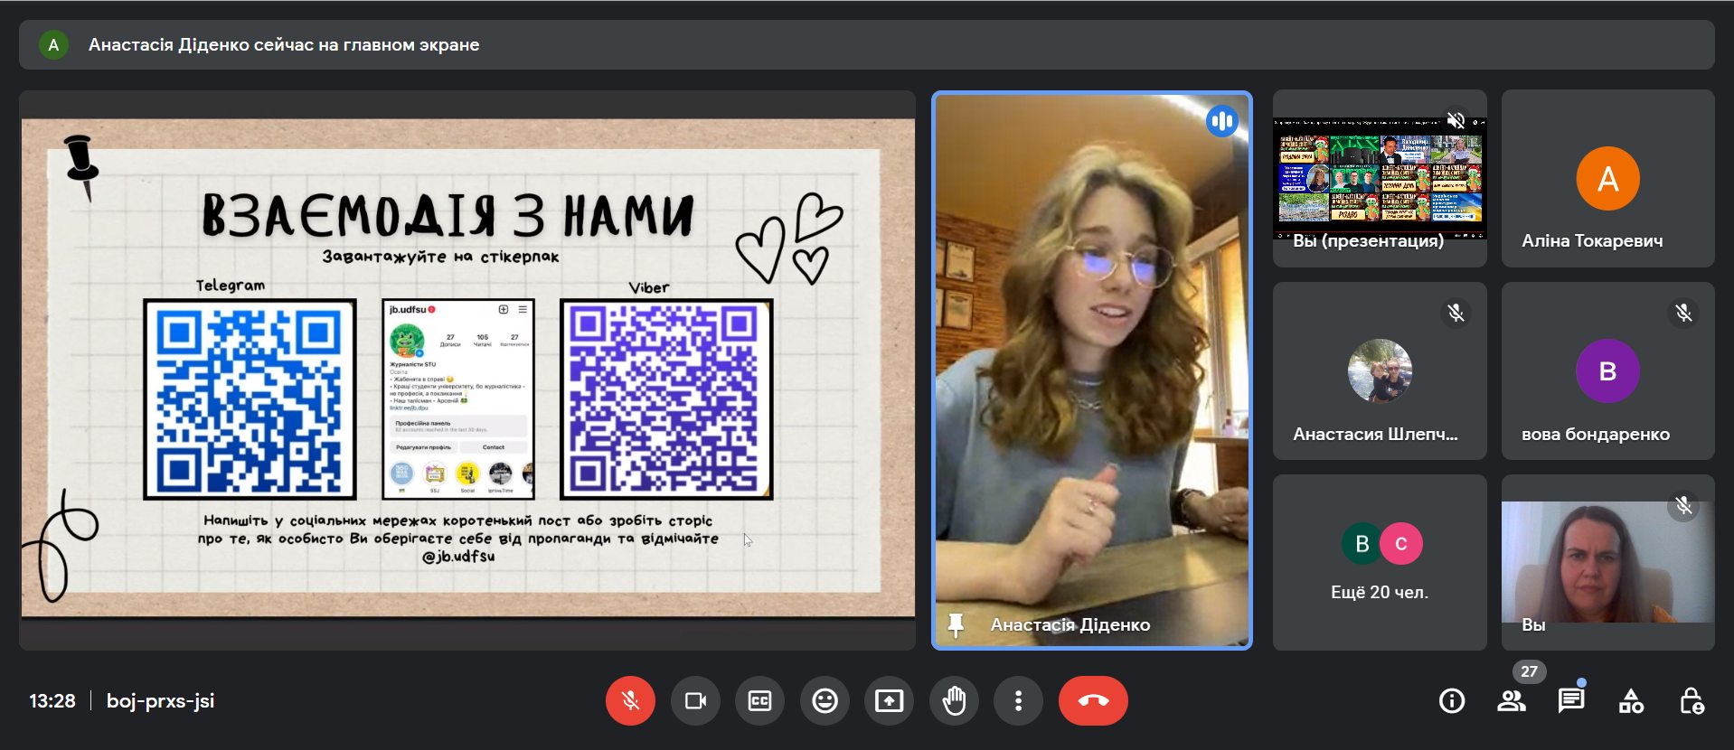Click the time 13:28

[x=52, y=700]
